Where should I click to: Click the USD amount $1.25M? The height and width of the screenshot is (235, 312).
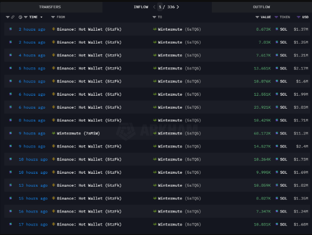click(x=301, y=42)
